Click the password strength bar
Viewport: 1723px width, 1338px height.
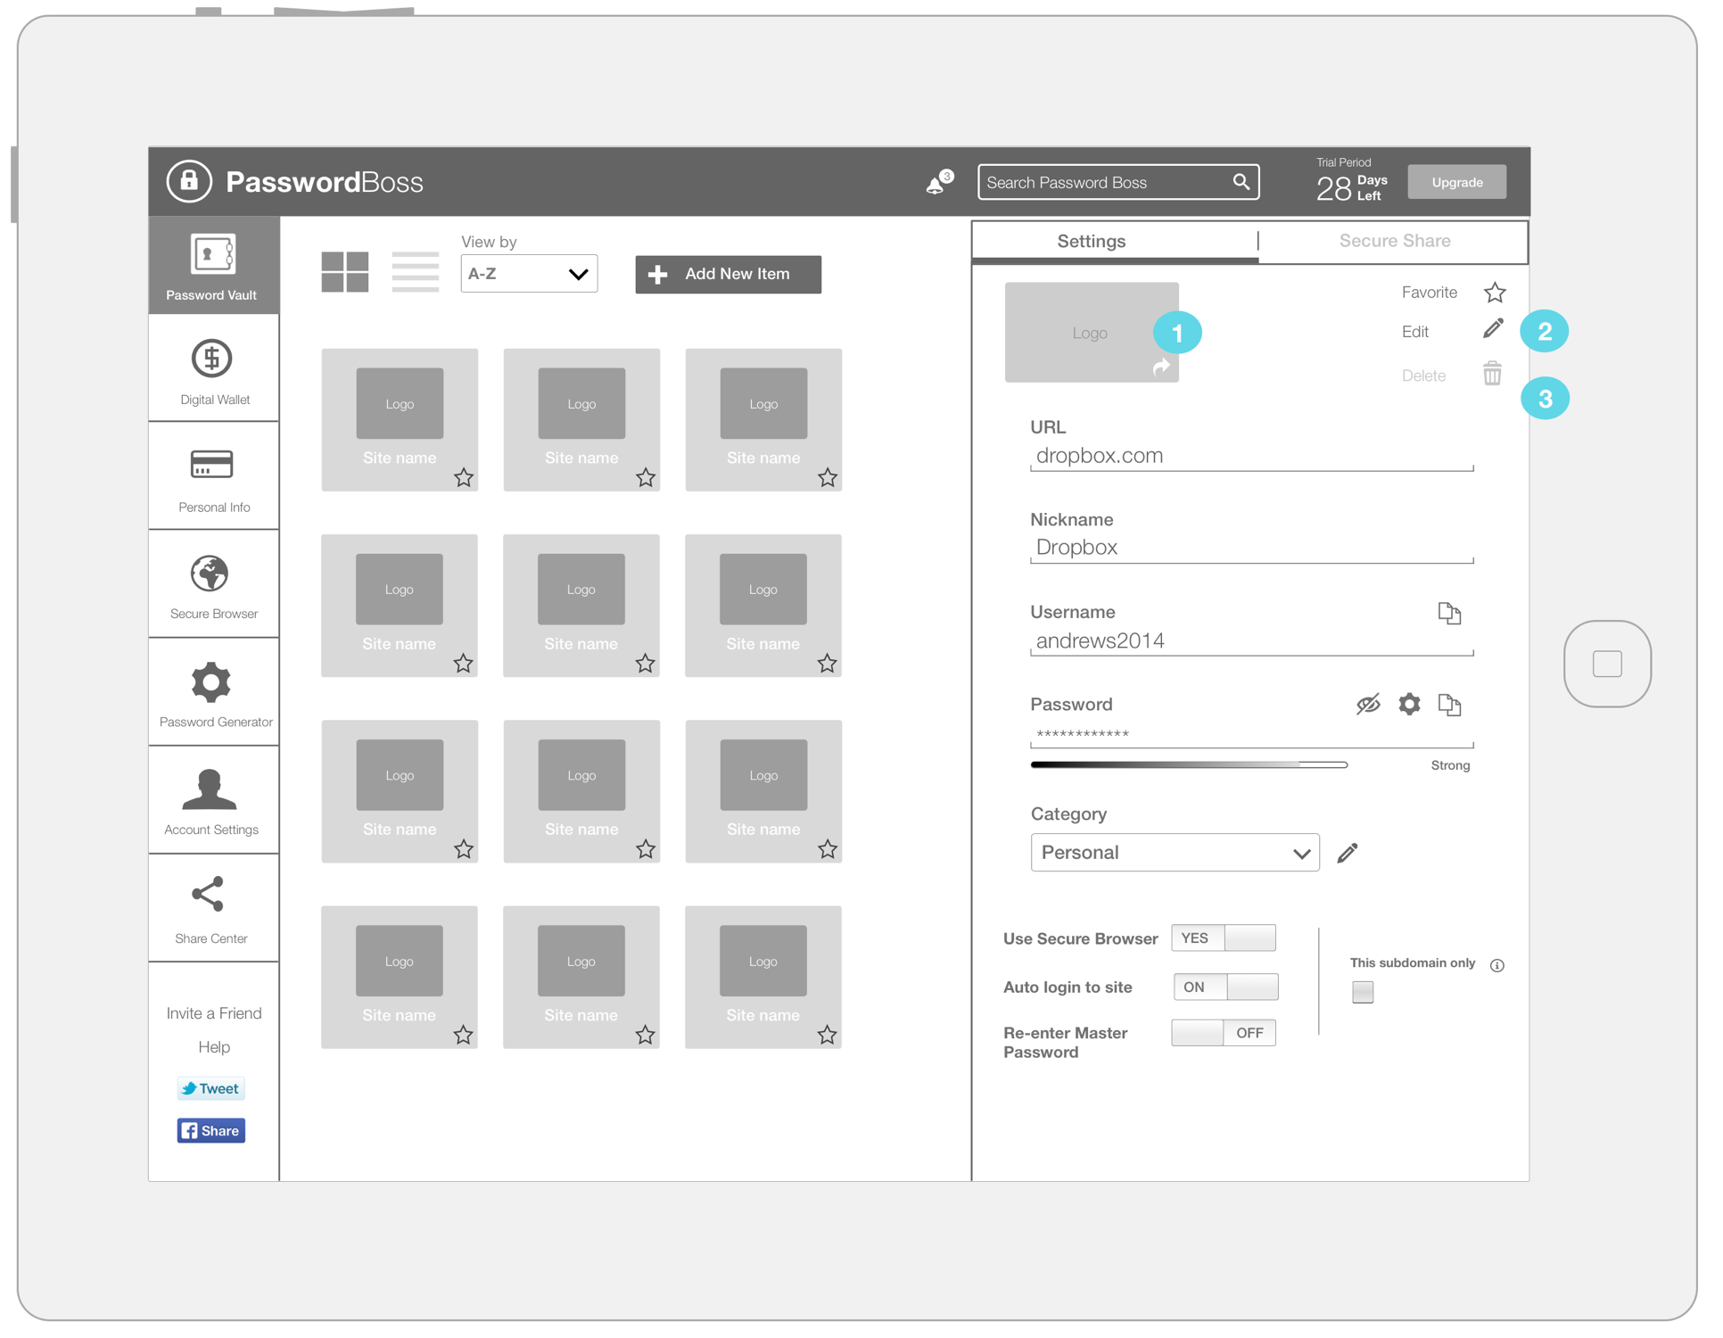[x=1189, y=764]
